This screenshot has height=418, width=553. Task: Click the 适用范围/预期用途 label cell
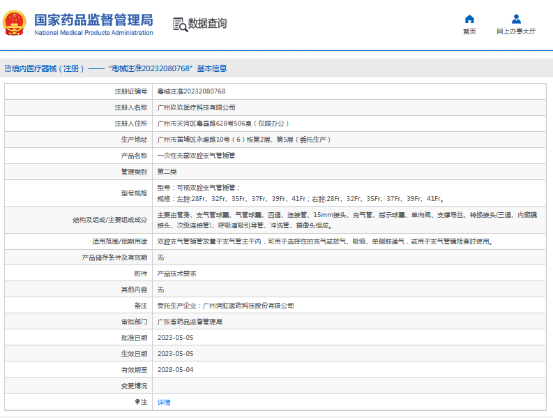(x=78, y=241)
